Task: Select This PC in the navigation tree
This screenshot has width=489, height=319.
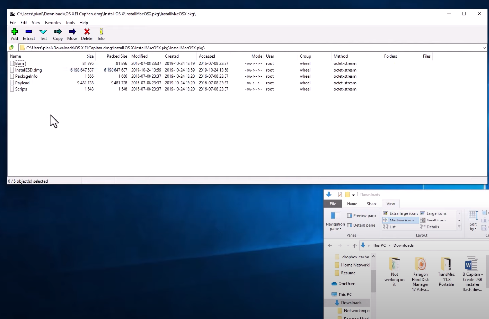Action: click(x=341, y=294)
